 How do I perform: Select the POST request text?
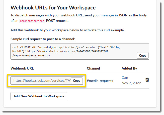pos(57,21)
